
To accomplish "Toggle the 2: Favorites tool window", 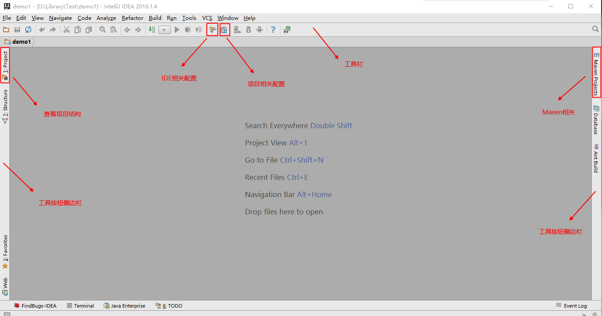I will point(5,252).
